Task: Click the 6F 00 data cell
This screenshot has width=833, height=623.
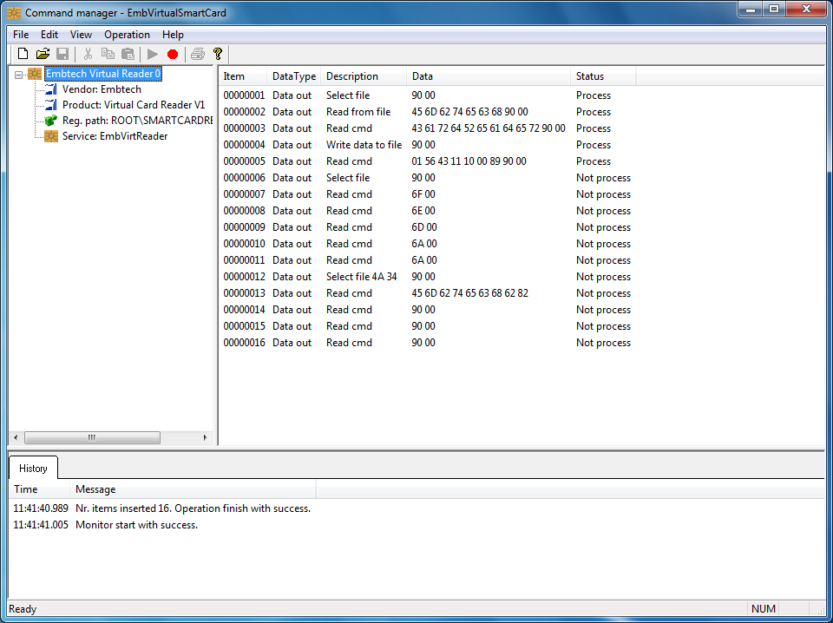Action: click(x=423, y=194)
